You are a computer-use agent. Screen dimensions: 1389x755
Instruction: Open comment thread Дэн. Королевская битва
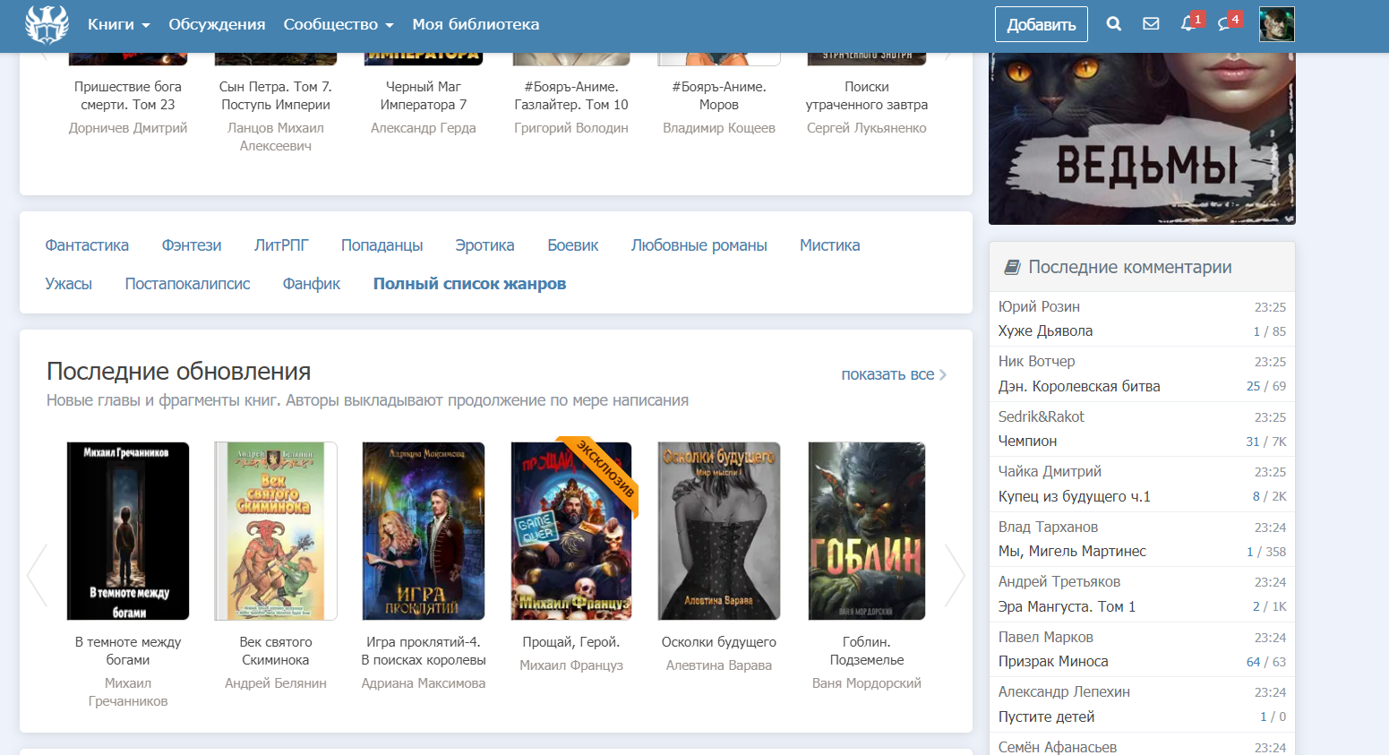(x=1079, y=387)
